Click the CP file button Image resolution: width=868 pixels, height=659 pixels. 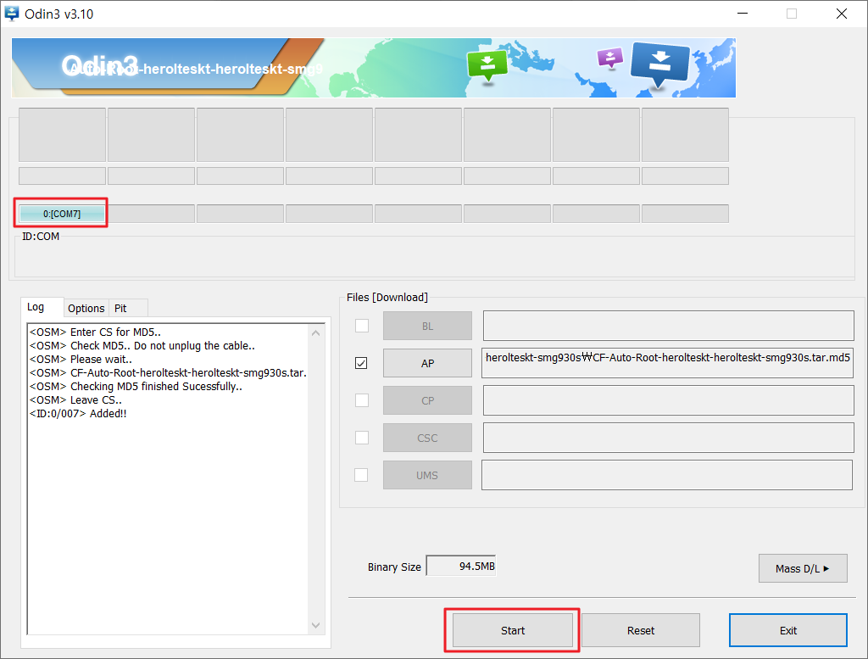(x=427, y=400)
